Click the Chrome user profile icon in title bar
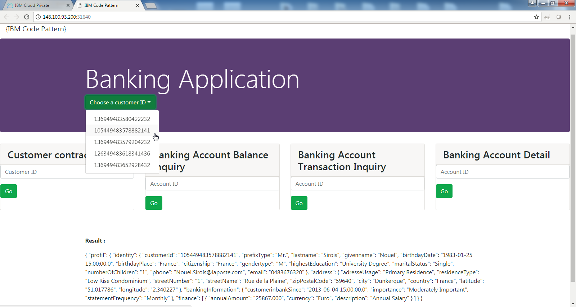 coord(532,3)
